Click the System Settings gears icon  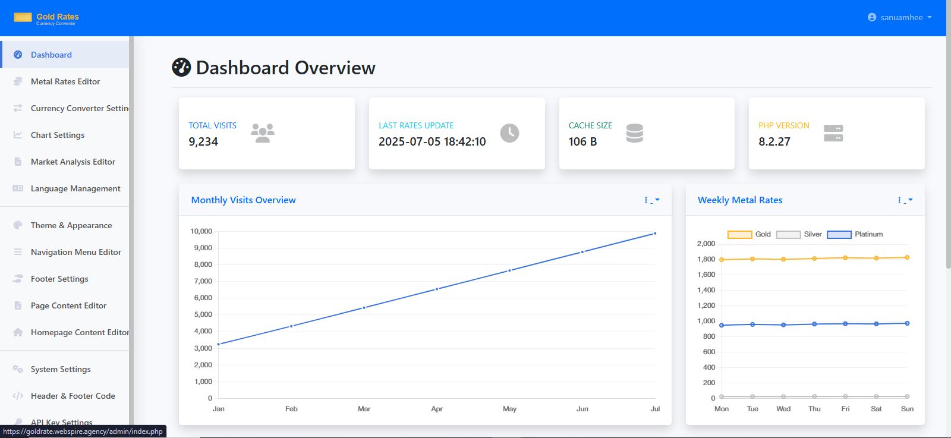click(18, 369)
